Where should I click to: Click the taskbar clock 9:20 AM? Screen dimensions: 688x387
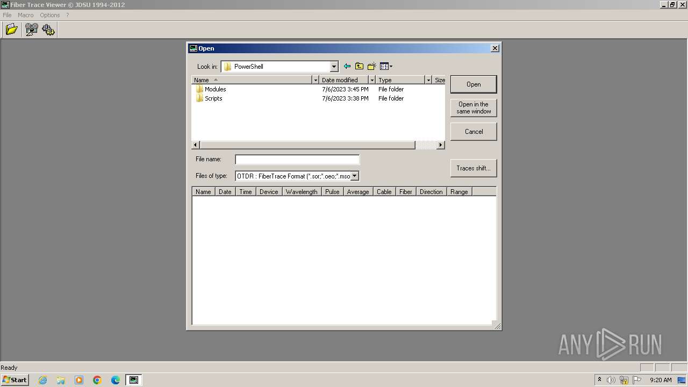(661, 380)
